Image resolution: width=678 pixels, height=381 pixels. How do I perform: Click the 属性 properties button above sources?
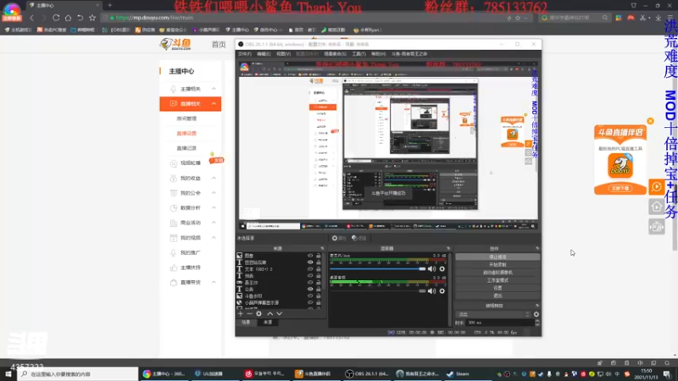pyautogui.click(x=339, y=238)
